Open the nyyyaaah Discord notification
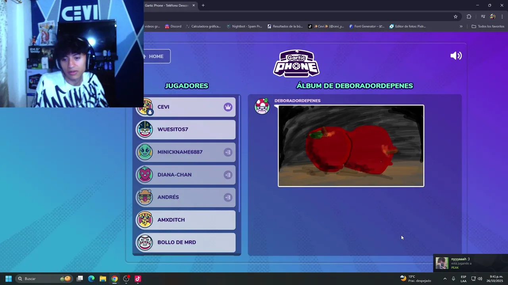This screenshot has height=285, width=508. point(470,263)
